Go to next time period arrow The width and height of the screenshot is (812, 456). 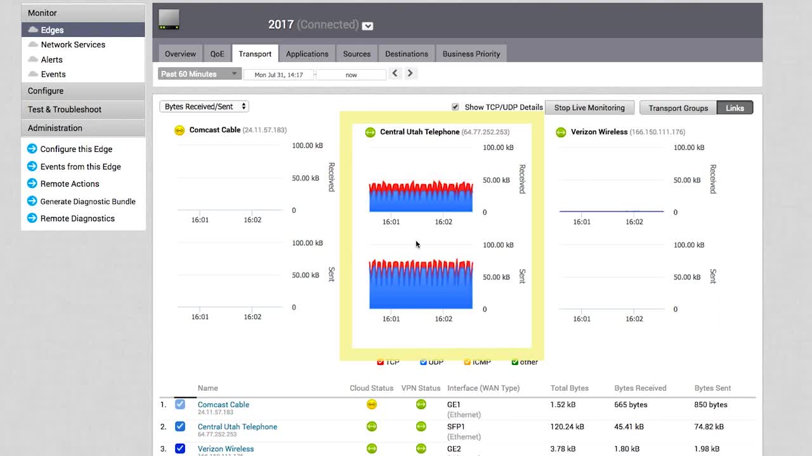click(x=410, y=73)
